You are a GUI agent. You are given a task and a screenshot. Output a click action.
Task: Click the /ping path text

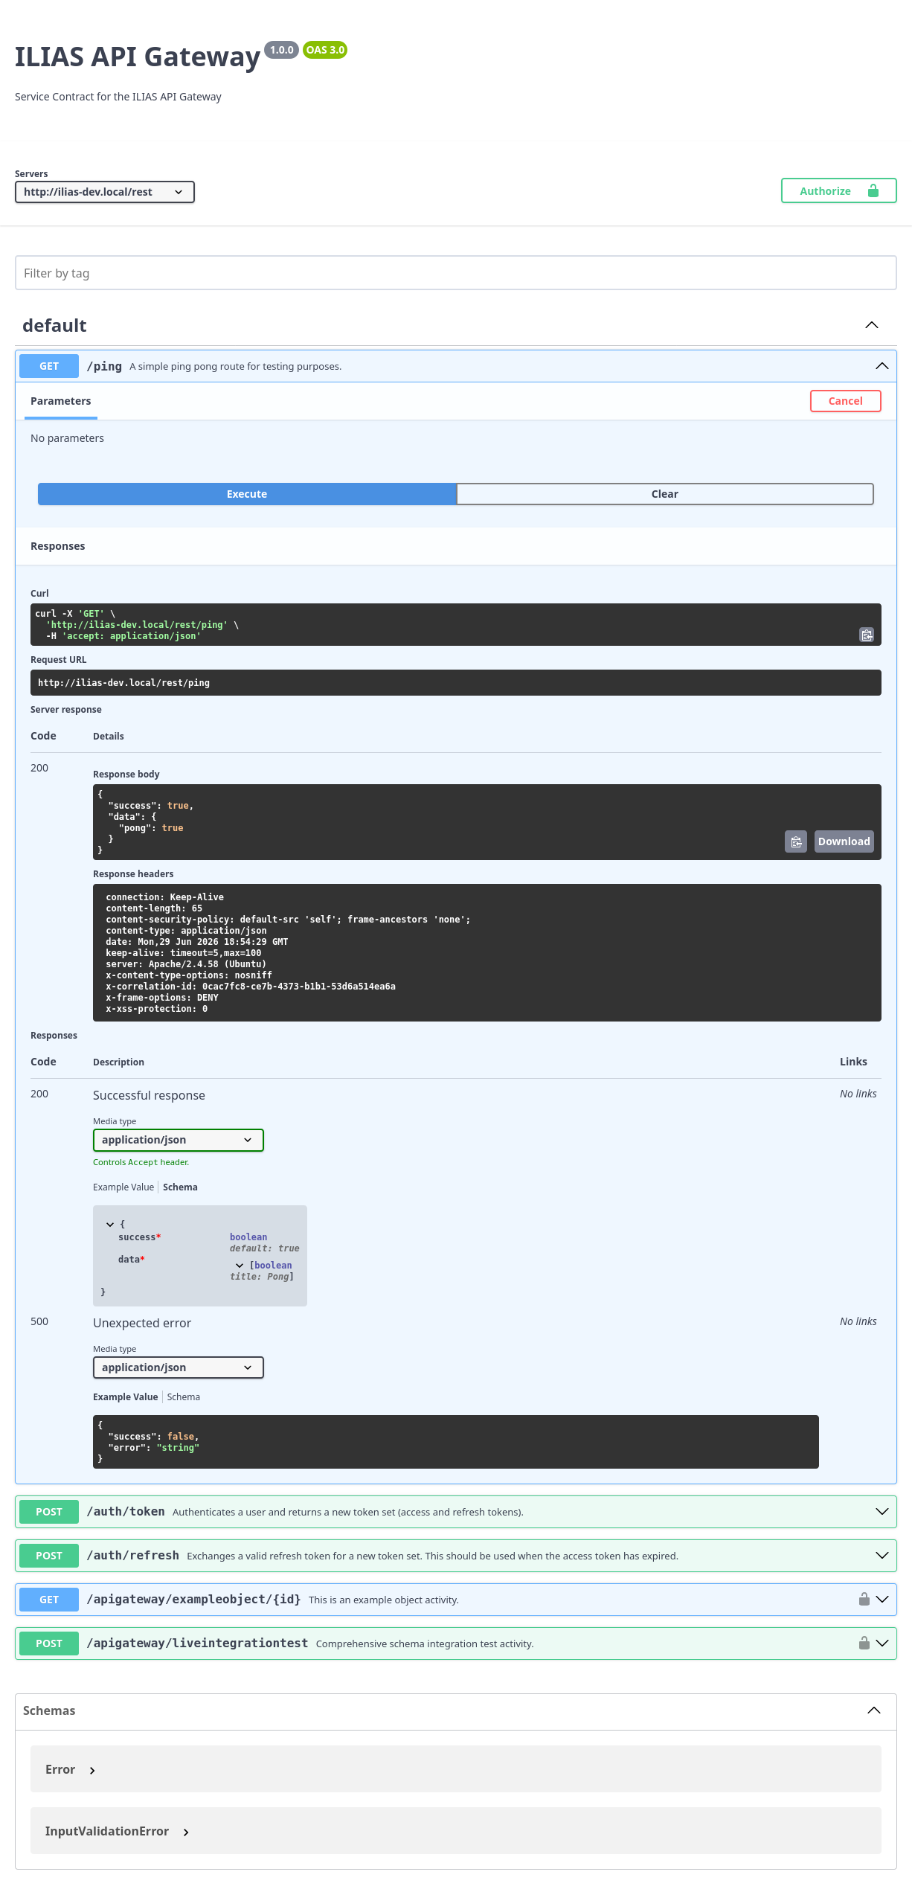104,366
